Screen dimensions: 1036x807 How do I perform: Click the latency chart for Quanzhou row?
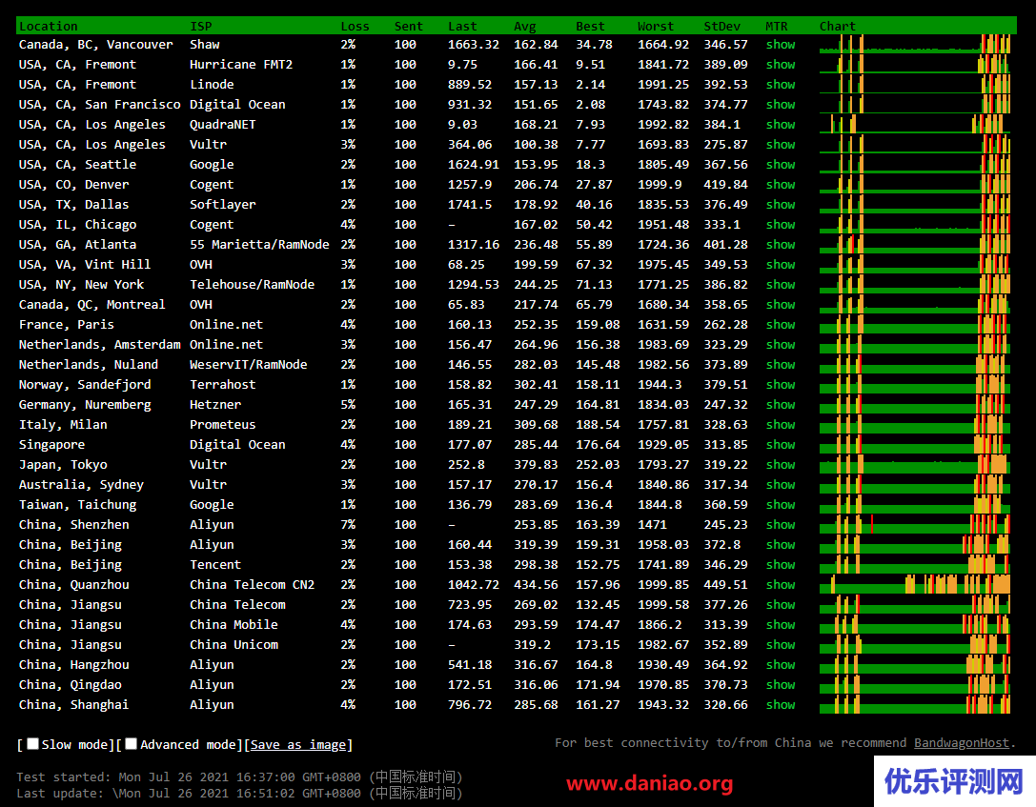914,585
